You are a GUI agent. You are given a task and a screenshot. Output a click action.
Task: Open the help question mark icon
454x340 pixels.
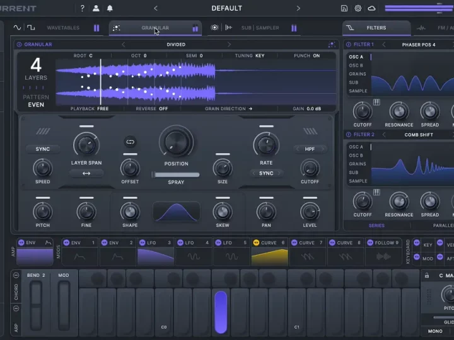point(82,8)
